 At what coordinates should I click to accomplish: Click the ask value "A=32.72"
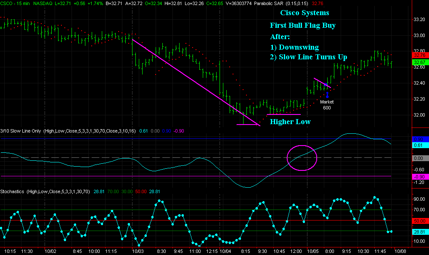(133, 3)
